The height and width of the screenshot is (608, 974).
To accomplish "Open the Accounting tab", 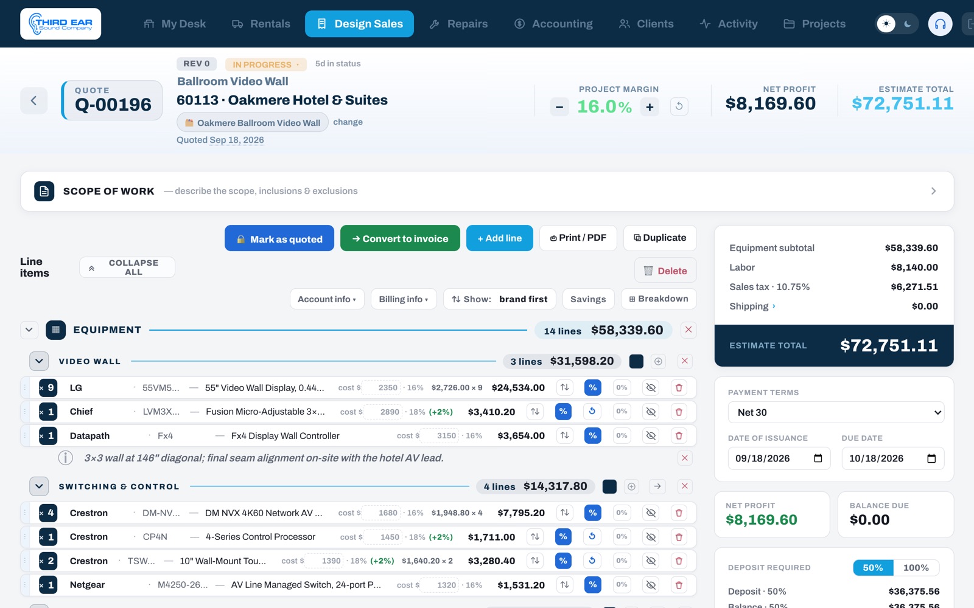I will point(553,24).
